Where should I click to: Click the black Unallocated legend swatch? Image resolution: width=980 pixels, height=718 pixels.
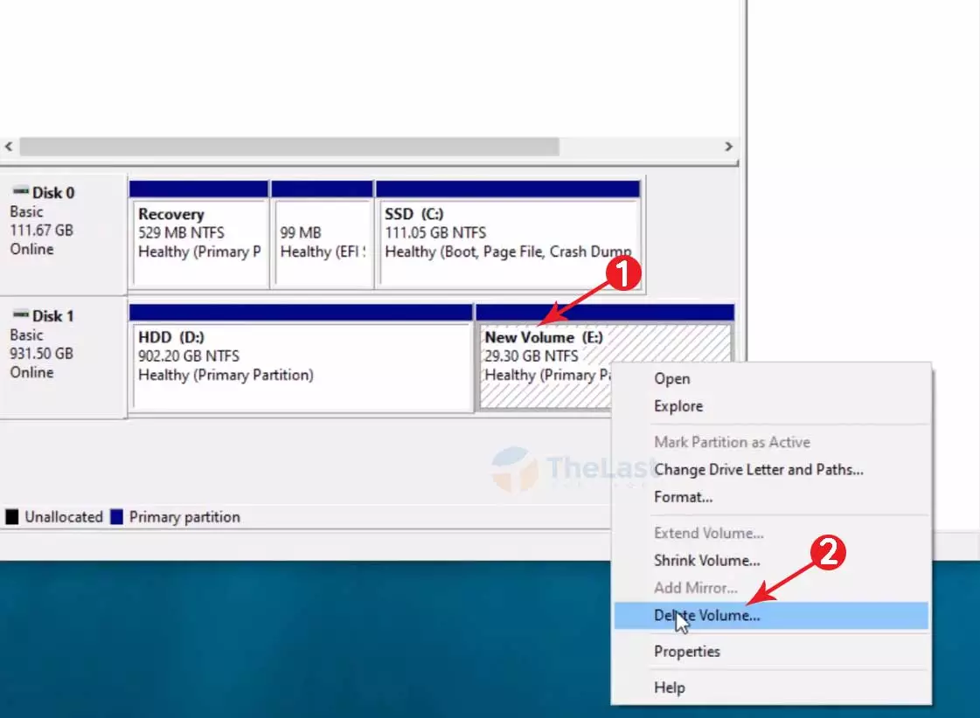click(x=12, y=517)
